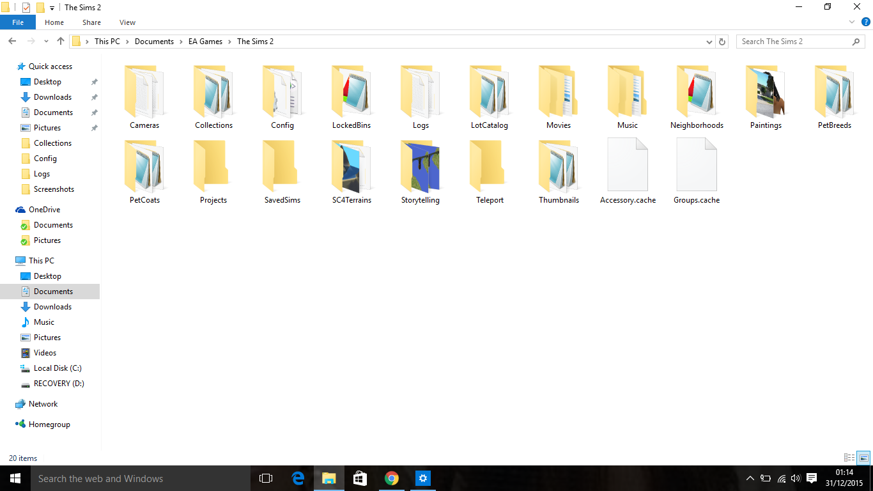Open the View ribbon tab

point(127,22)
